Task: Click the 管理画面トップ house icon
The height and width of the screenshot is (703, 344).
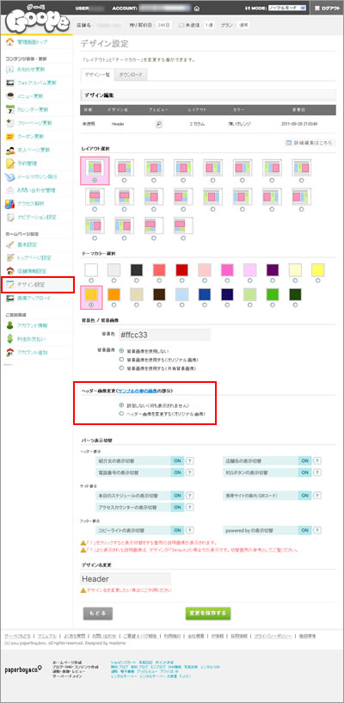Action: (x=9, y=42)
